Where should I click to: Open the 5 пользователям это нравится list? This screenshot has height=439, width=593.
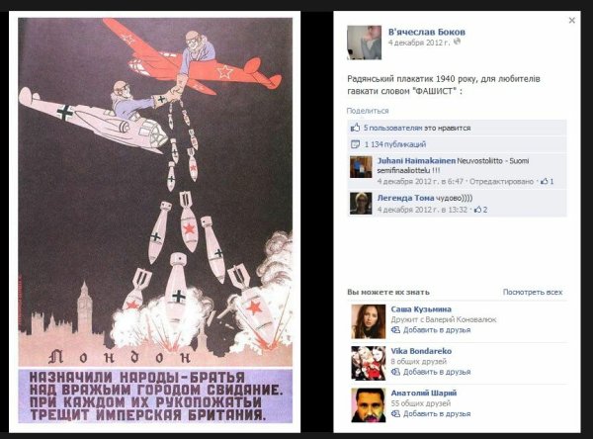417,128
